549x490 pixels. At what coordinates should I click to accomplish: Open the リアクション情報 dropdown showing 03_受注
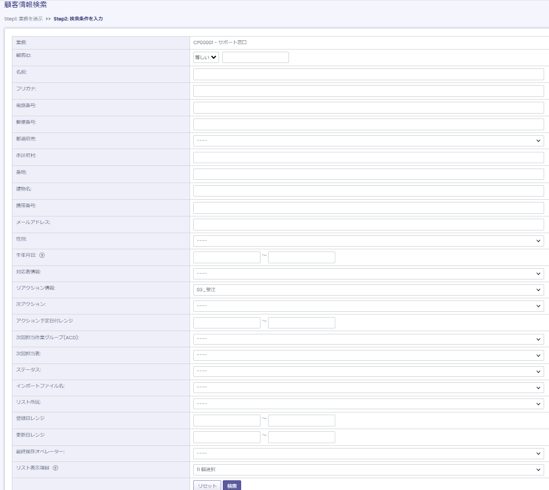(368, 290)
